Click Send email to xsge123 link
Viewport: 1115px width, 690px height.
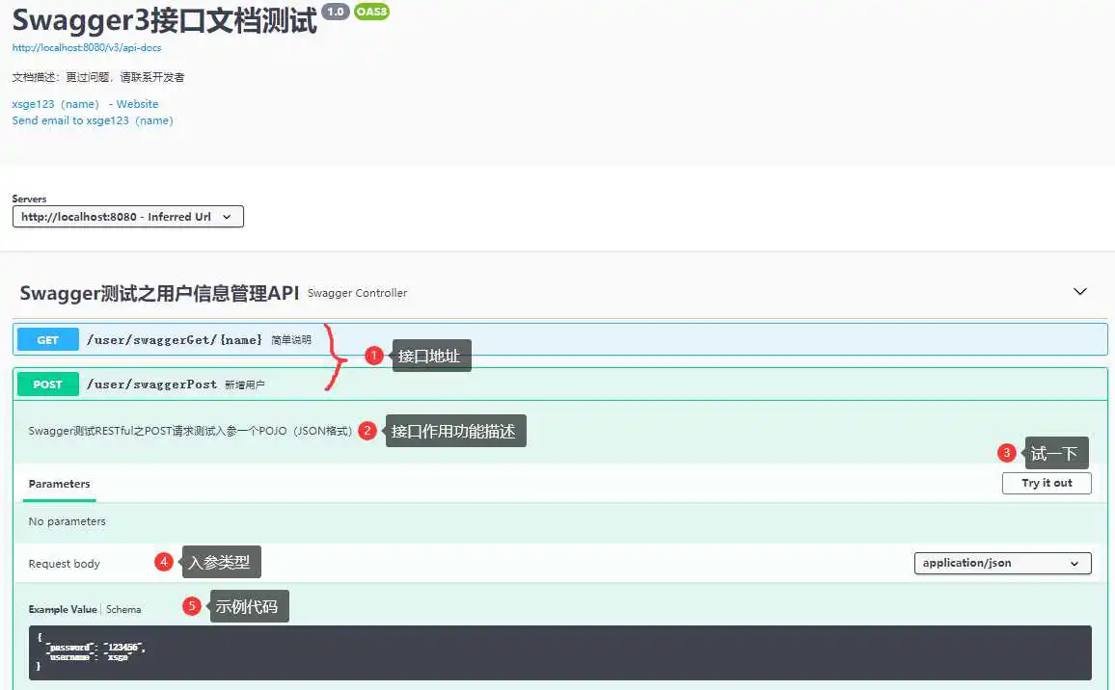pos(93,120)
